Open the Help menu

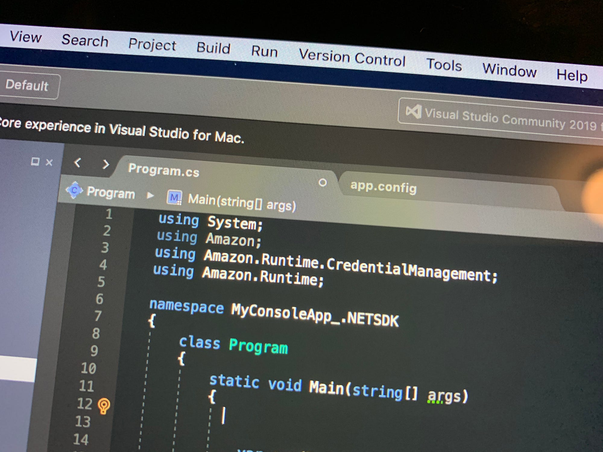coord(572,75)
